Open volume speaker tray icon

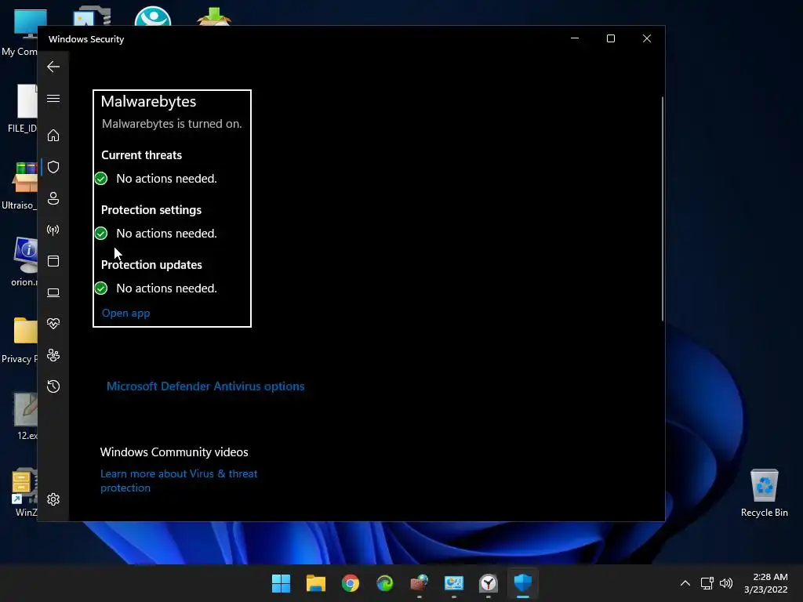pos(726,583)
